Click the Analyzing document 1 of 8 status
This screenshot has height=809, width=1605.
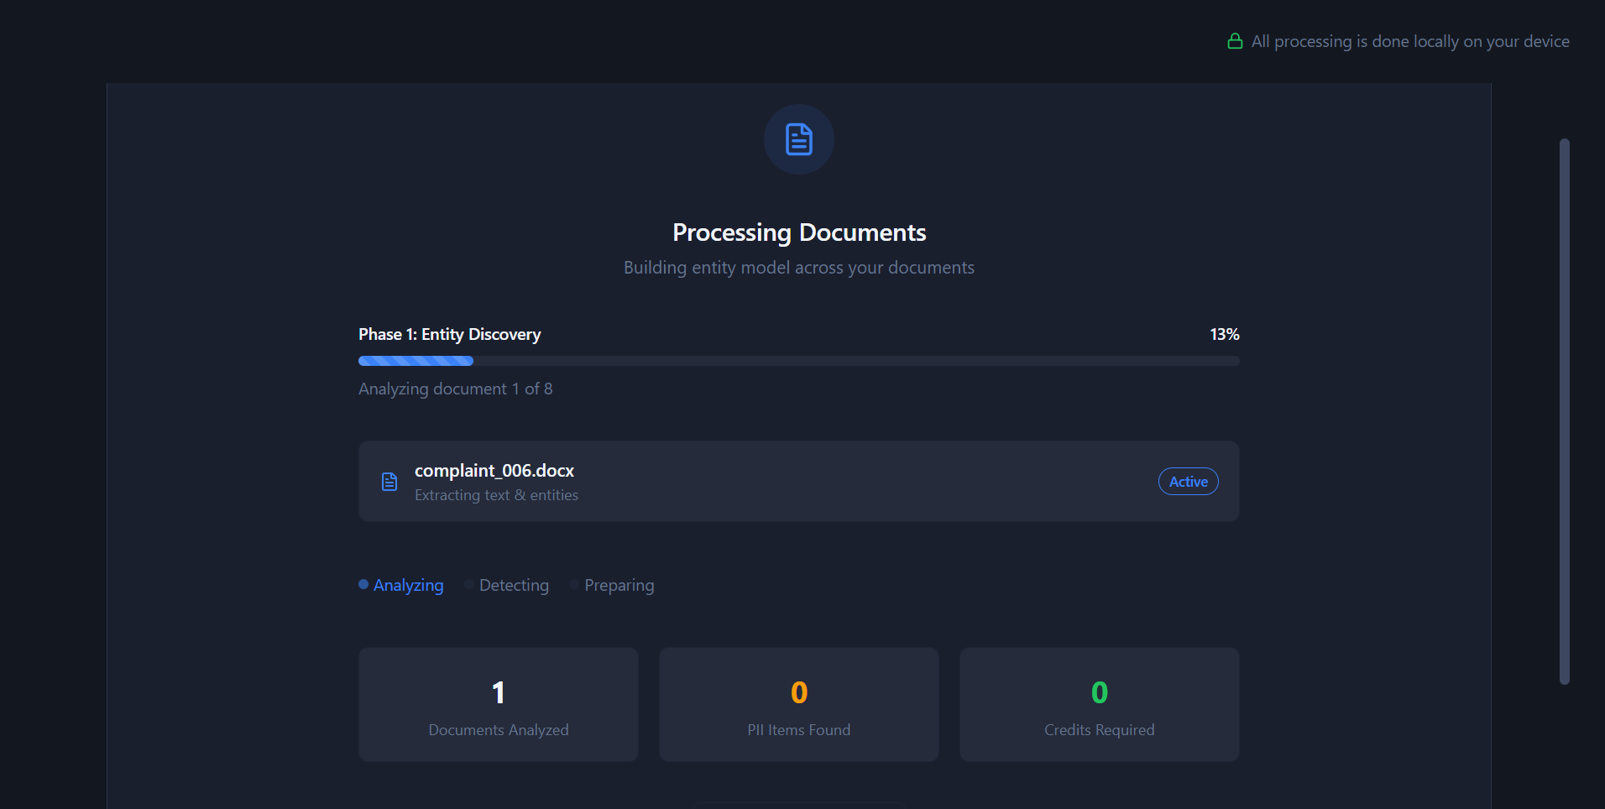[455, 389]
